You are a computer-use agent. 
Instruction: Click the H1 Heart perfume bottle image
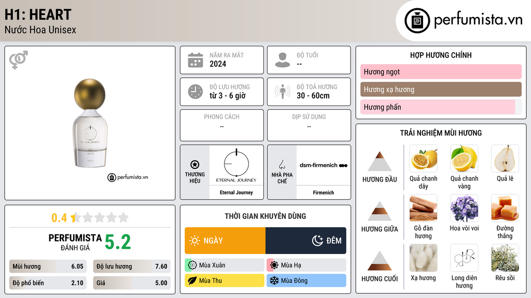(90, 123)
